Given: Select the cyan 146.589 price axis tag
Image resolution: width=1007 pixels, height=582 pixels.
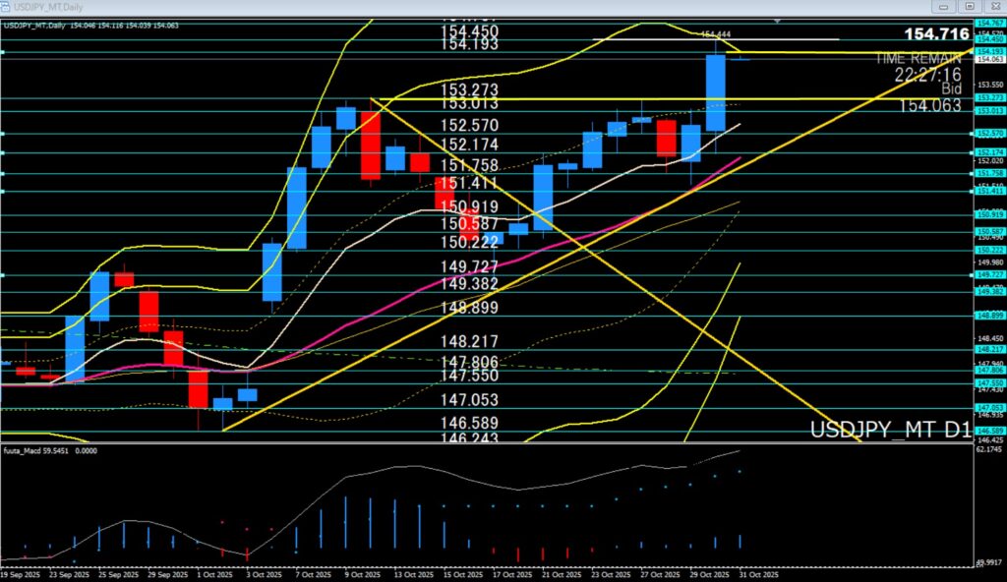Looking at the screenshot, I should click(987, 430).
